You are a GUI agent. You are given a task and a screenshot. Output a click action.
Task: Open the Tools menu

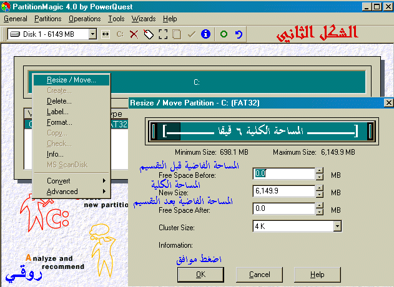(116, 19)
